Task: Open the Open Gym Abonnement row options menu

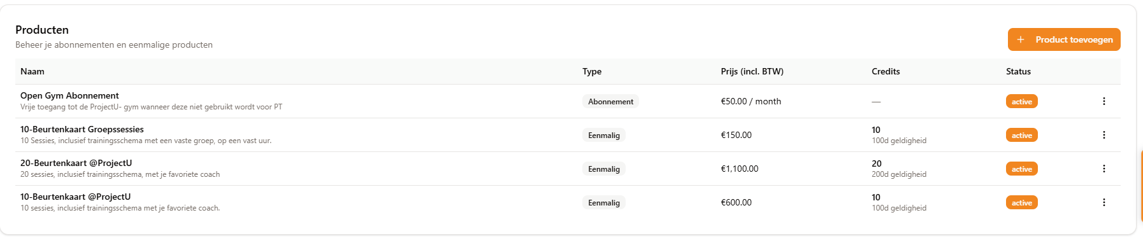Action: pyautogui.click(x=1103, y=101)
